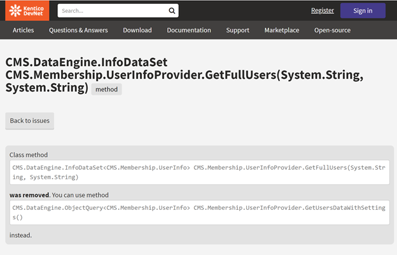This screenshot has height=255, width=397.
Task: Open the Support menu item
Action: click(237, 30)
